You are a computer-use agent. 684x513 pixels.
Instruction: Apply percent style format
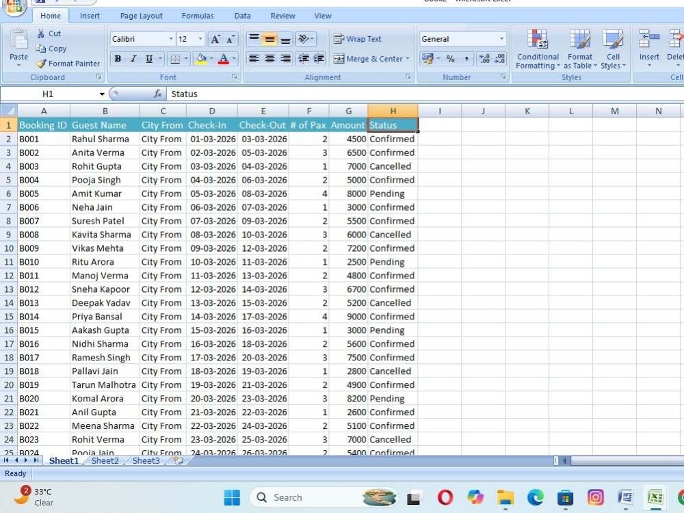[x=451, y=58]
